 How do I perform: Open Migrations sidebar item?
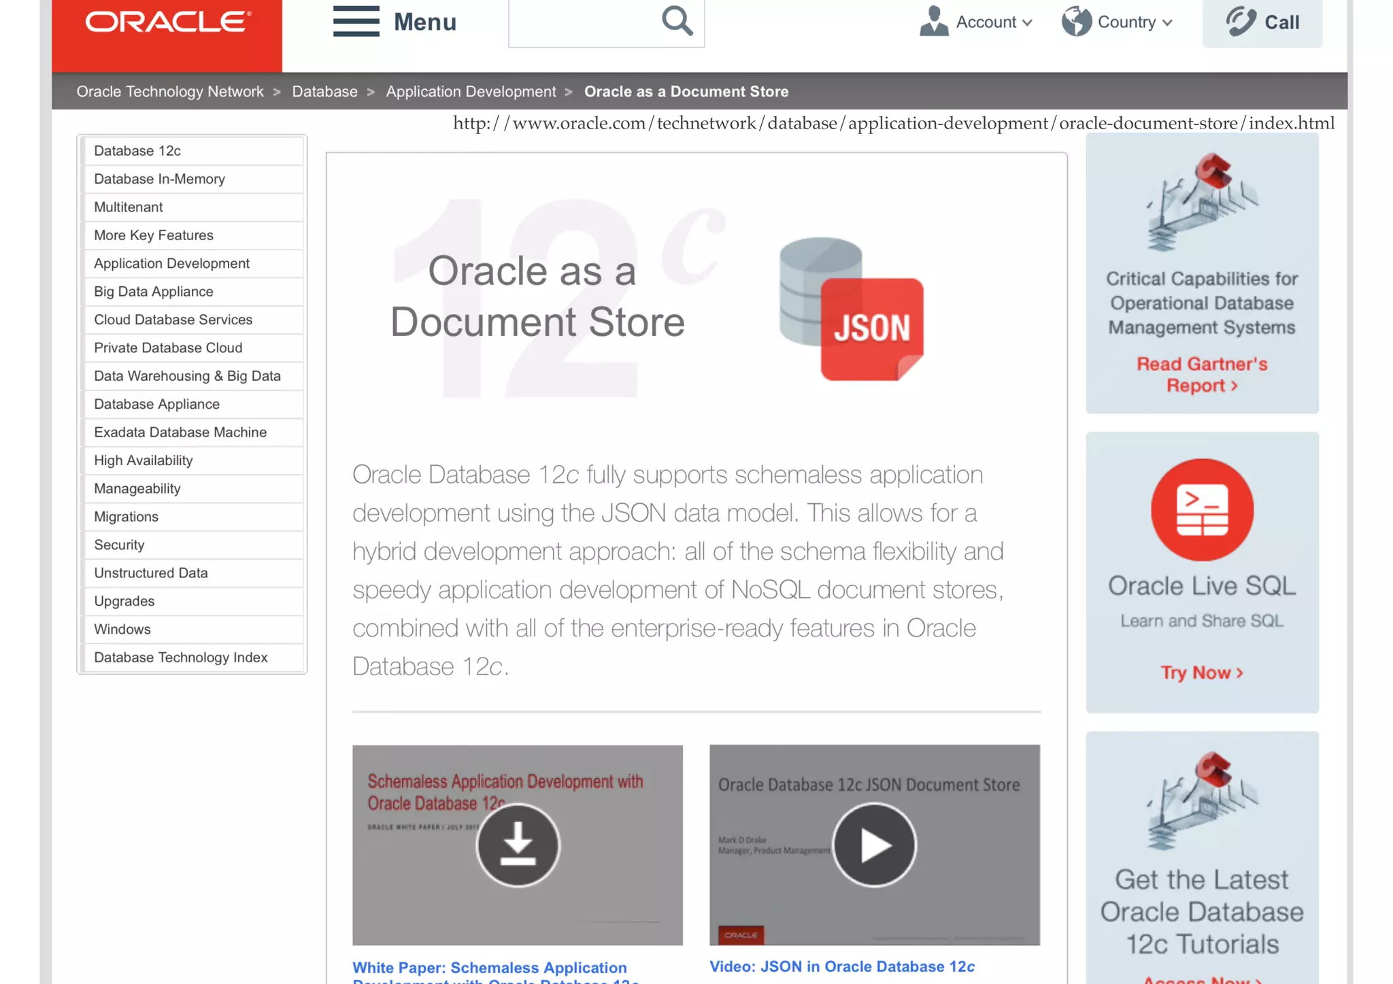point(193,517)
